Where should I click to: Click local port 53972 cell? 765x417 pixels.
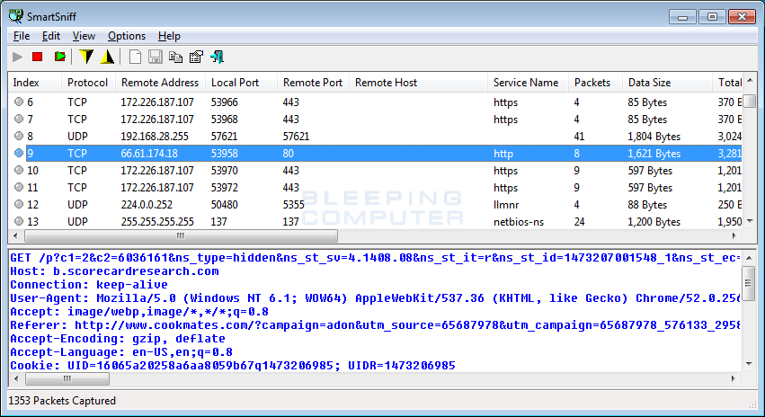(x=225, y=187)
